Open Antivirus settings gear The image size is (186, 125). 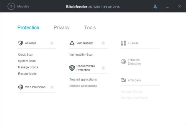(52, 43)
